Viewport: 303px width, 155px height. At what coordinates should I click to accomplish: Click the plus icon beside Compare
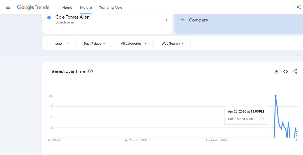(183, 20)
